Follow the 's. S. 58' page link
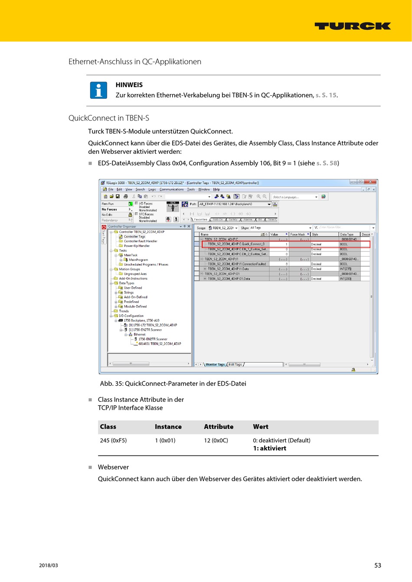 pos(327,163)
